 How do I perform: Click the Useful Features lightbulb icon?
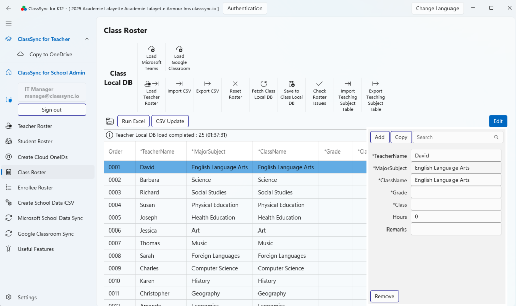9,249
